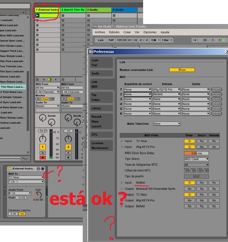Click clip stop square in 3 Audio
Viewport: 228px width, 242px height.
pos(88,15)
